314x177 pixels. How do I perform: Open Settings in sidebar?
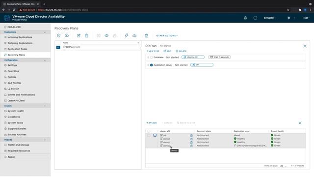[12, 65]
